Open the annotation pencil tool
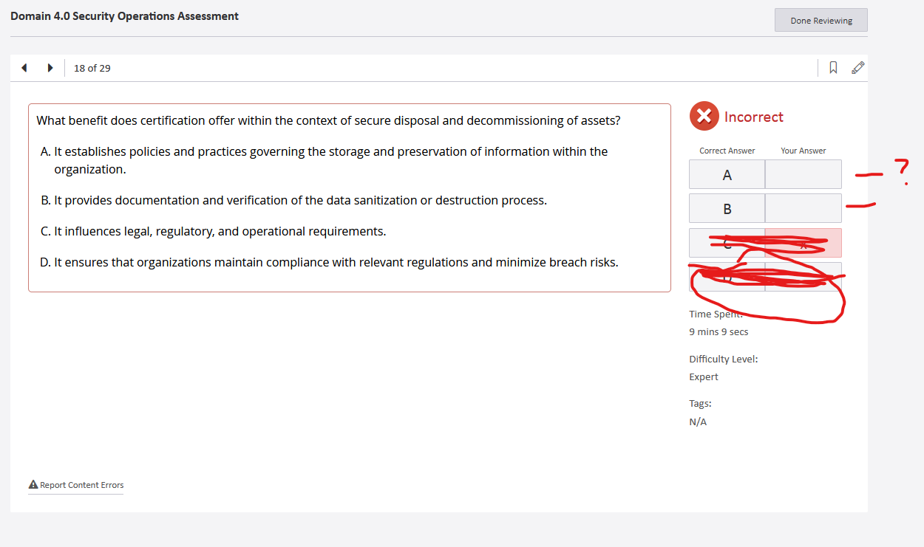This screenshot has width=924, height=547. coord(857,67)
